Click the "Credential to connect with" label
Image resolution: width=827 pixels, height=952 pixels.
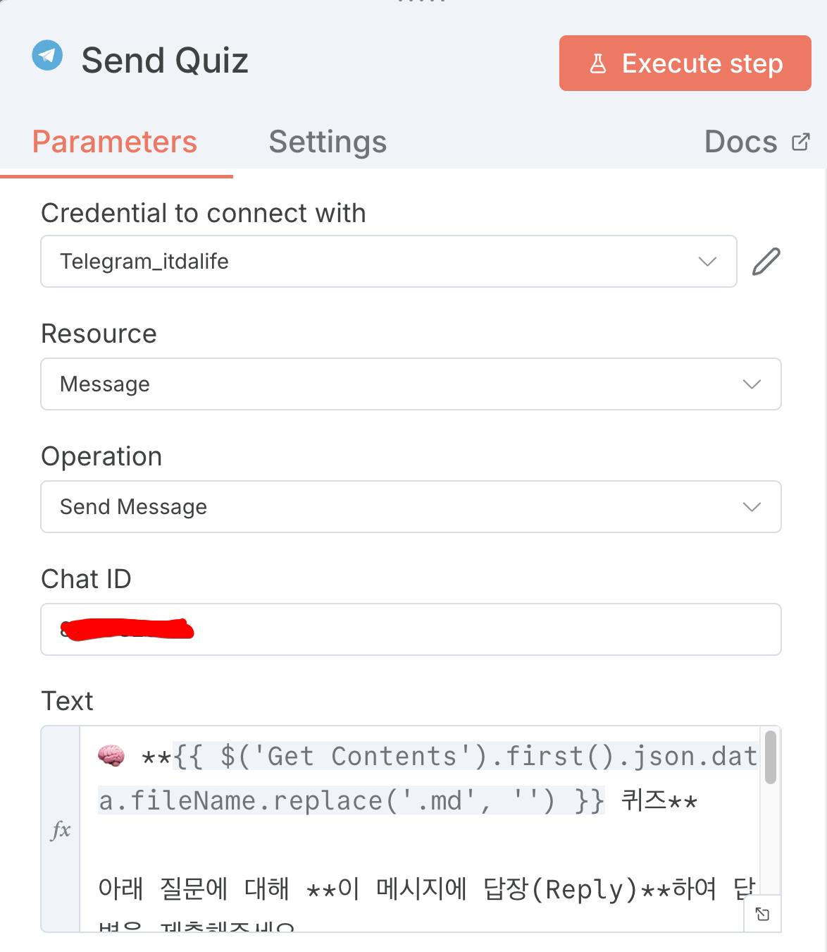pyautogui.click(x=204, y=213)
